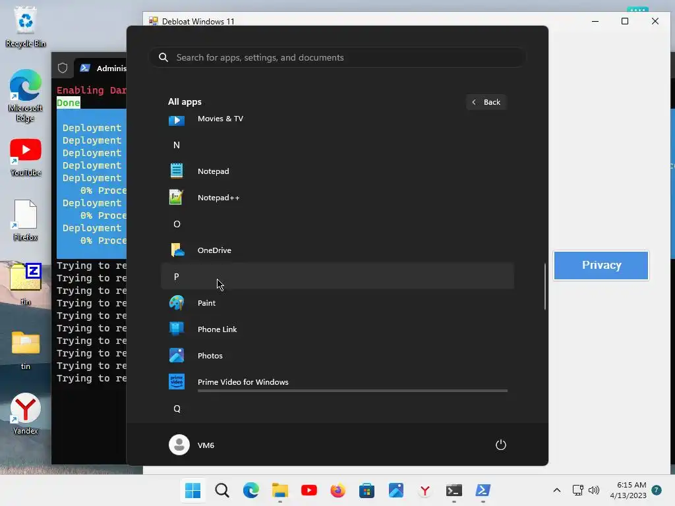Open Yandex browser from the taskbar

click(425, 490)
